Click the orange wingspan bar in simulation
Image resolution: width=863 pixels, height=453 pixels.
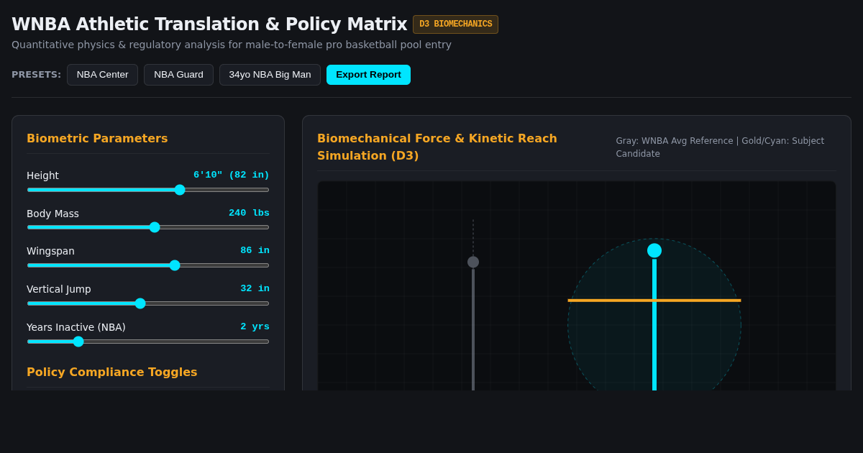pyautogui.click(x=654, y=301)
